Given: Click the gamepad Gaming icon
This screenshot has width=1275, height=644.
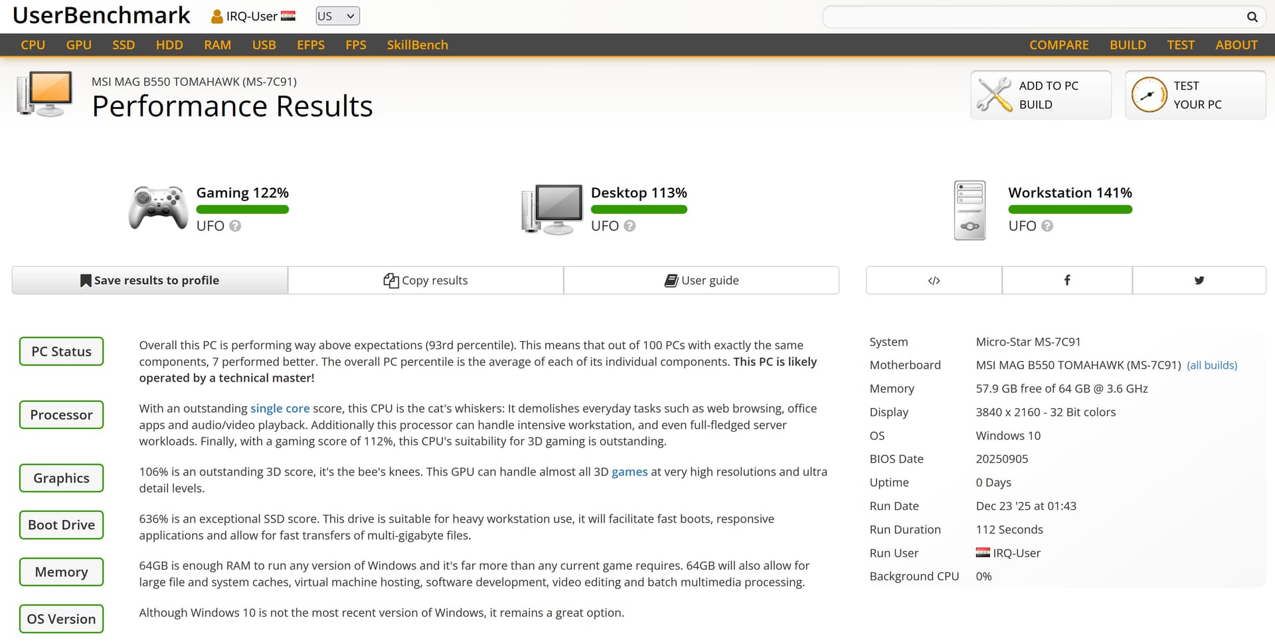Looking at the screenshot, I should pyautogui.click(x=158, y=208).
